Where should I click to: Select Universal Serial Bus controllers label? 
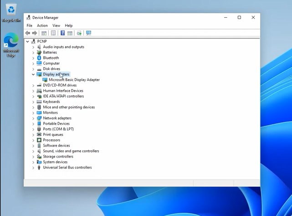[67, 167]
